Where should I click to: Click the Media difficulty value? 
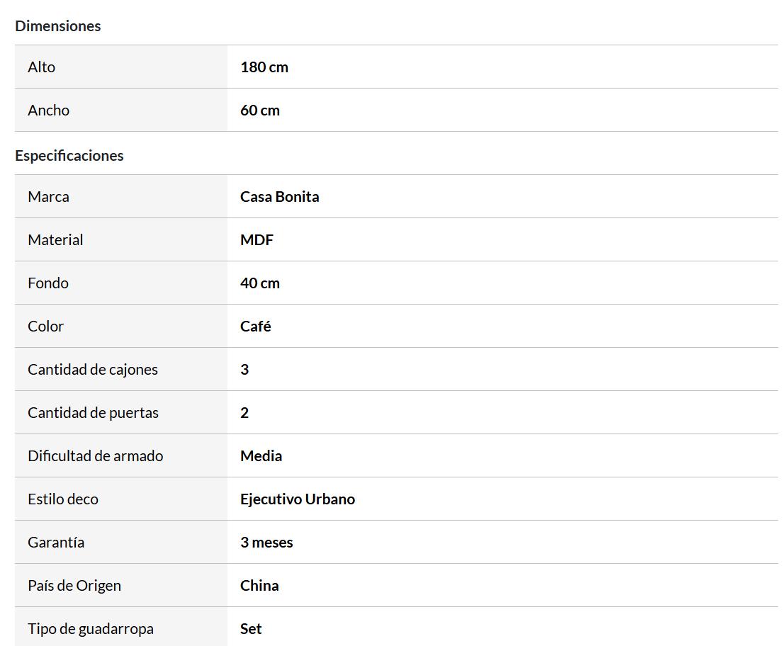tap(261, 456)
